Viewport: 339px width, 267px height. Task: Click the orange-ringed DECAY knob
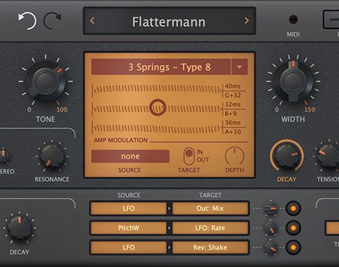[x=287, y=157]
